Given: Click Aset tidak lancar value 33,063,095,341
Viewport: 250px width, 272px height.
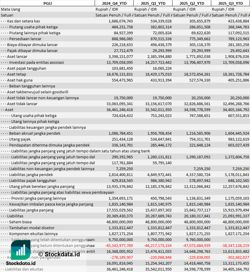Looking at the screenshot, I should click(120, 104).
